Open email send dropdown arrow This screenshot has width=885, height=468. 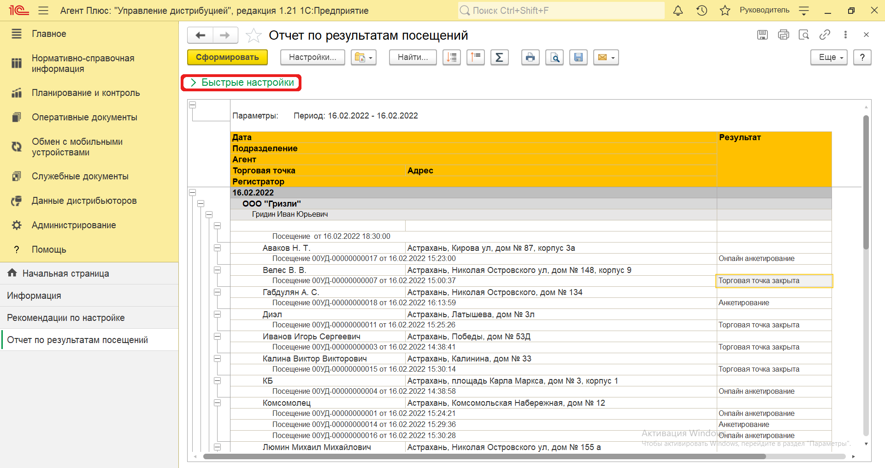pos(613,58)
